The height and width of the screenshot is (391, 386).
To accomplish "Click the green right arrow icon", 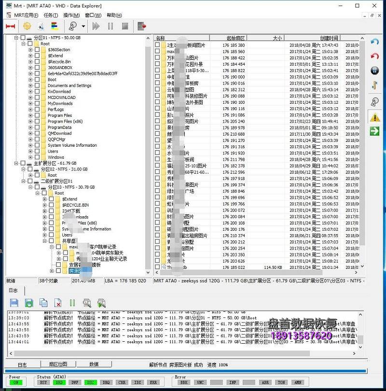I will (374, 131).
